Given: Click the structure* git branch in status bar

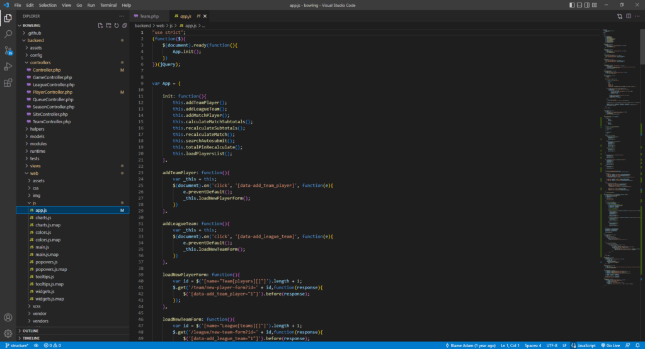Looking at the screenshot, I should coord(17,345).
